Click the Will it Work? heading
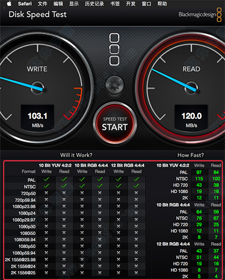The image size is (225, 280). 76,155
